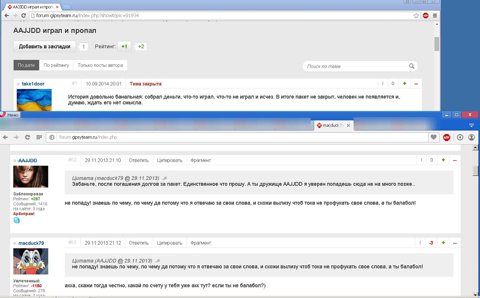The image size is (480, 298).
Task: Upvote post #62 with the green plus
Action: pyautogui.click(x=443, y=160)
